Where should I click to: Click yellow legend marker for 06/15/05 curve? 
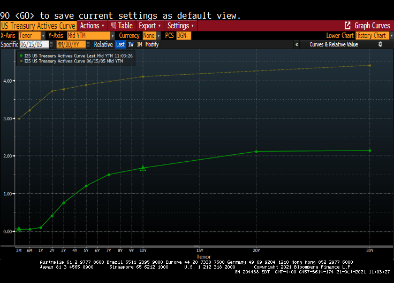[x=21, y=61]
